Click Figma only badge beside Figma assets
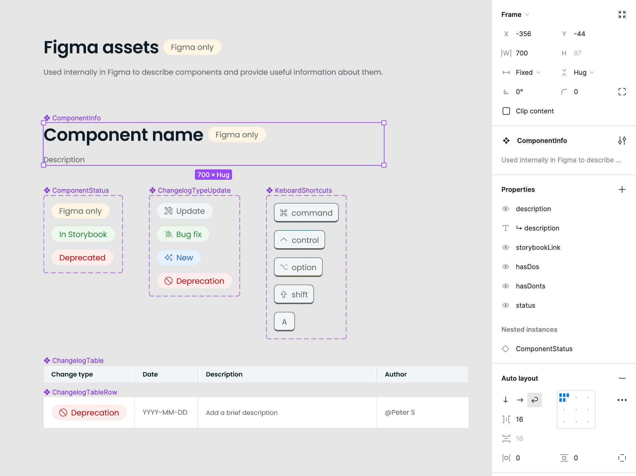This screenshot has height=476, width=636. tap(192, 47)
